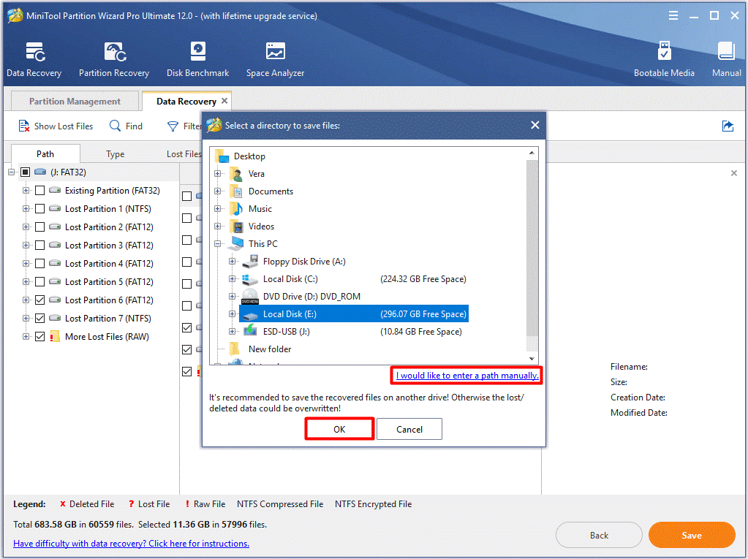Close the Data Recovery tab

coord(224,101)
